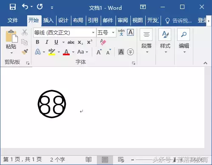
Task: Switch to Read Mode view
Action: coord(88,159)
